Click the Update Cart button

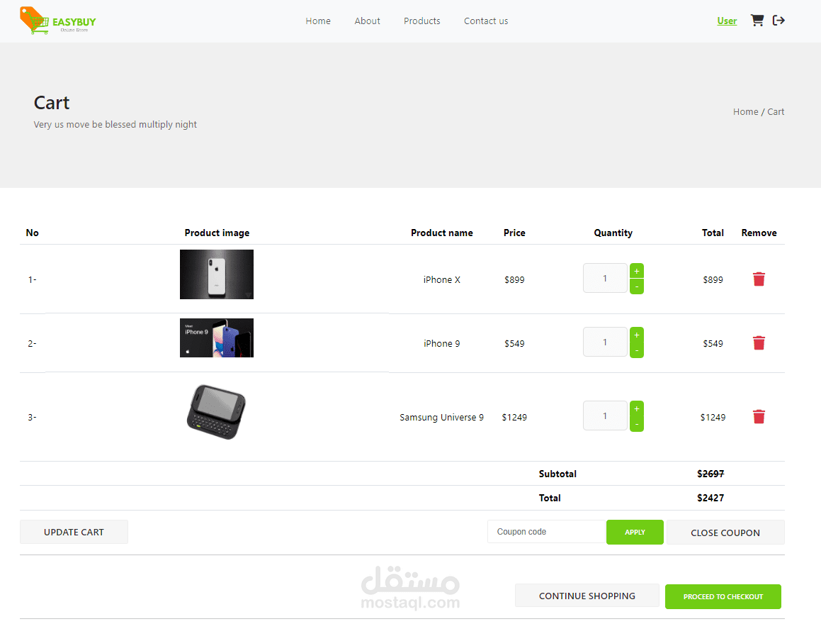pyautogui.click(x=74, y=532)
